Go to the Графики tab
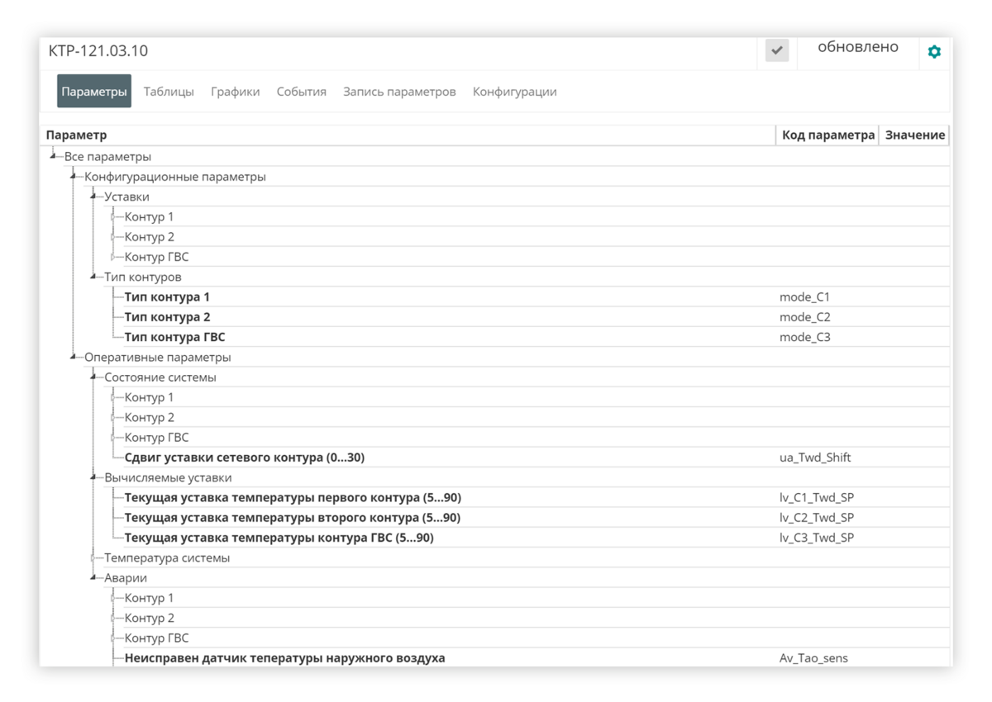The height and width of the screenshot is (702, 992). click(x=236, y=92)
